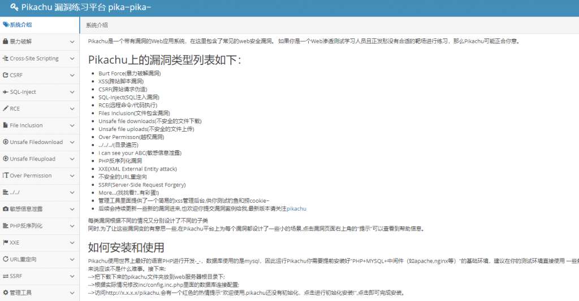This screenshot has width=579, height=301.
Task: Expand the PHP反序列化 chevron
Action: [72, 226]
